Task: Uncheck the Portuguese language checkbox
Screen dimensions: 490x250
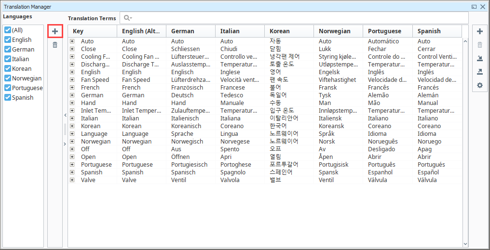Action: pos(8,88)
